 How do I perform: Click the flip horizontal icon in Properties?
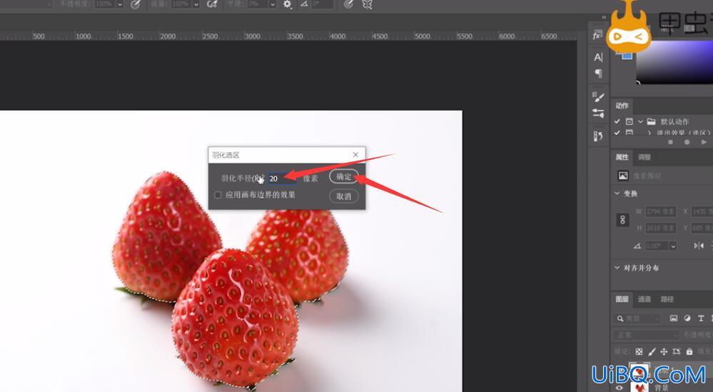pyautogui.click(x=699, y=246)
